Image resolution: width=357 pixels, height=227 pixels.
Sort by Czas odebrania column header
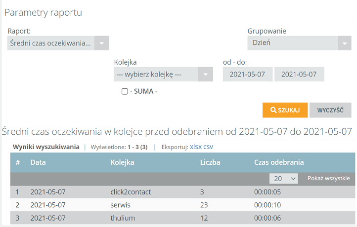coord(279,162)
